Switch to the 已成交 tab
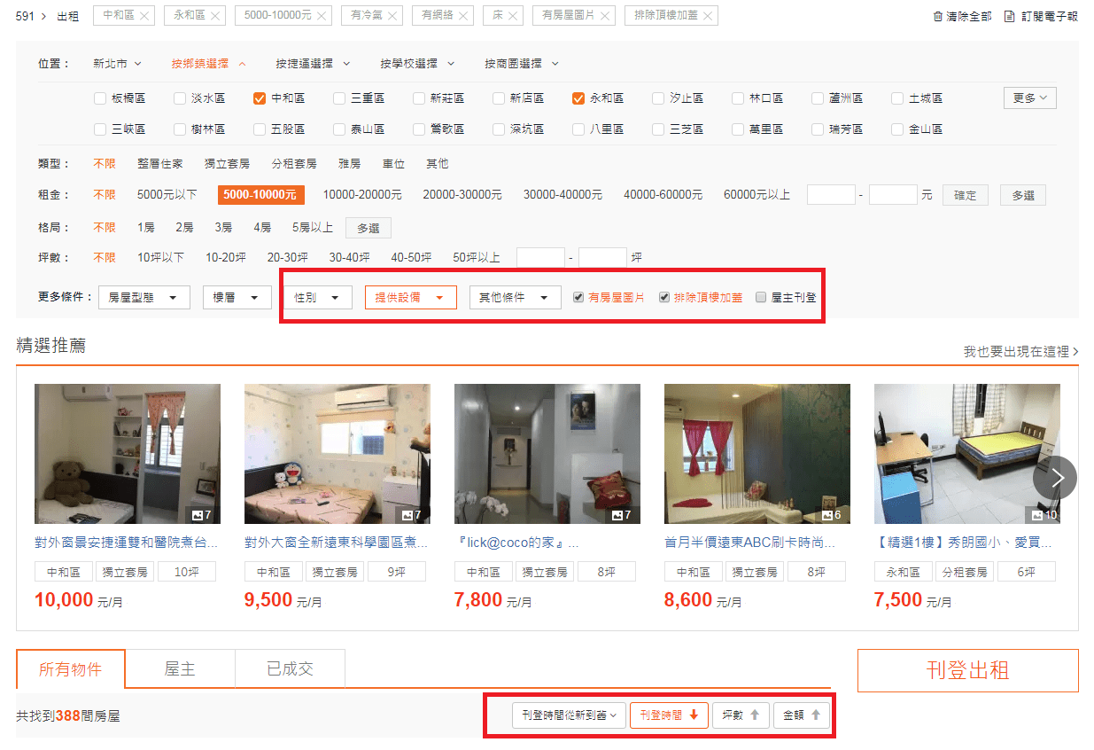Viewport: 1094px width, 750px height. (x=290, y=669)
